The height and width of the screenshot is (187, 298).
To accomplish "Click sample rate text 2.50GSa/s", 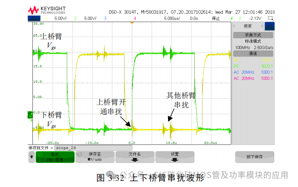I will 264,48.
